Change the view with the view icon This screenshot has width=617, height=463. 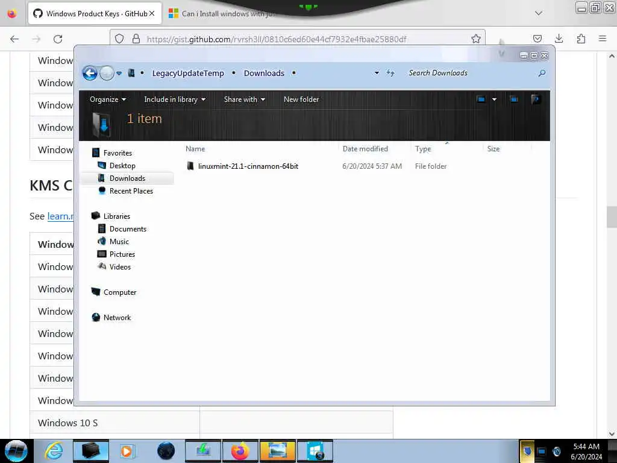481,99
